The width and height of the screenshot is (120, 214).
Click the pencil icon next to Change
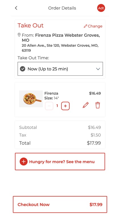tap(85, 26)
